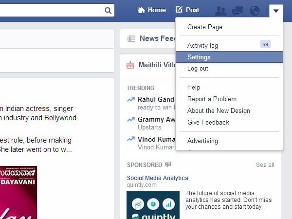The width and height of the screenshot is (292, 219).
Task: Choose Settings in the dropdown menu
Action: [x=229, y=57]
